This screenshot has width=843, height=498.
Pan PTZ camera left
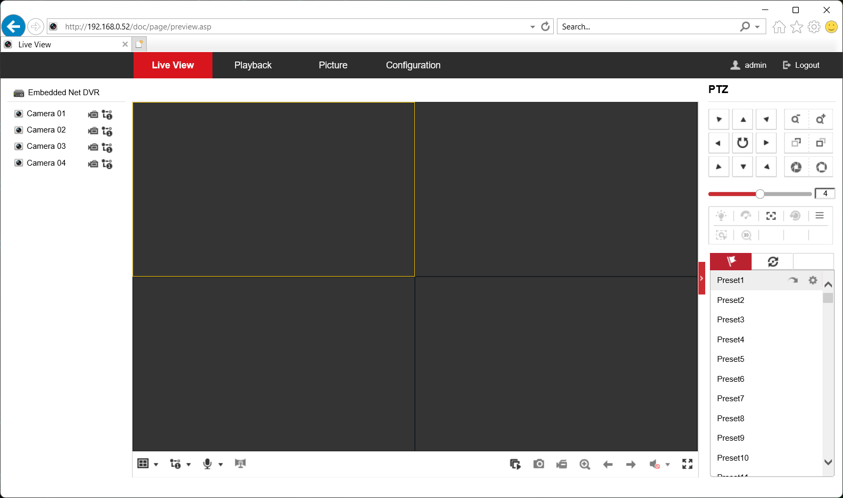(718, 143)
